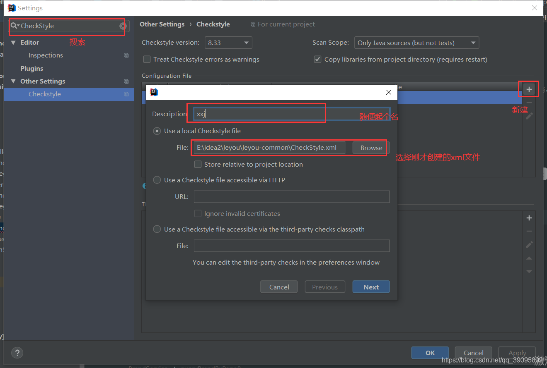Viewport: 547px width, 368px height.
Task: Click the edit configuration pencil icon
Action: pos(529,116)
